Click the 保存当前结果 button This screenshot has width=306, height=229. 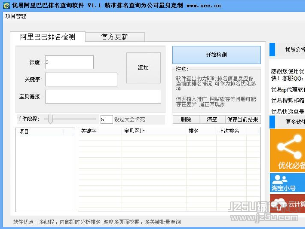pos(243,119)
